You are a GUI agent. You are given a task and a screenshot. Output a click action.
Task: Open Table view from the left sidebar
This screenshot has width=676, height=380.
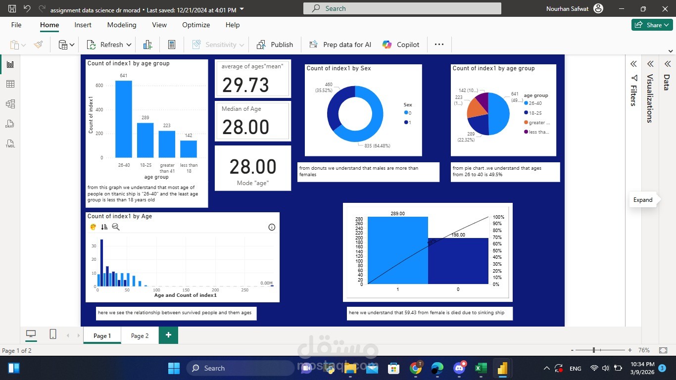(10, 84)
